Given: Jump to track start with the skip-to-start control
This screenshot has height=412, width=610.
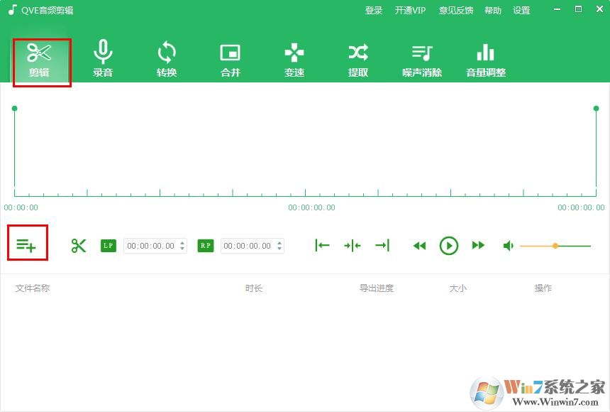Looking at the screenshot, I should [323, 245].
